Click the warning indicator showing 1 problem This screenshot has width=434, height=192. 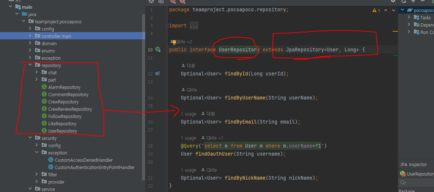(x=376, y=11)
